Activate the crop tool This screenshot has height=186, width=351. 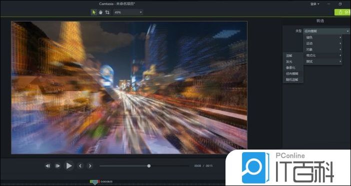coord(107,12)
